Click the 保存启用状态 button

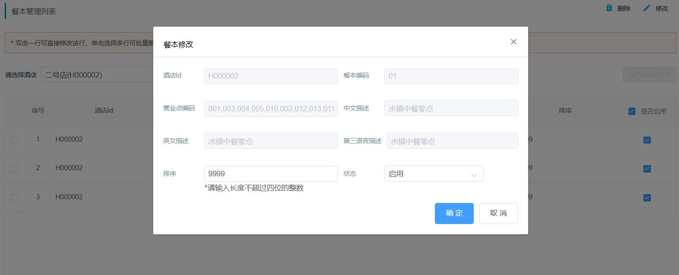[649, 75]
